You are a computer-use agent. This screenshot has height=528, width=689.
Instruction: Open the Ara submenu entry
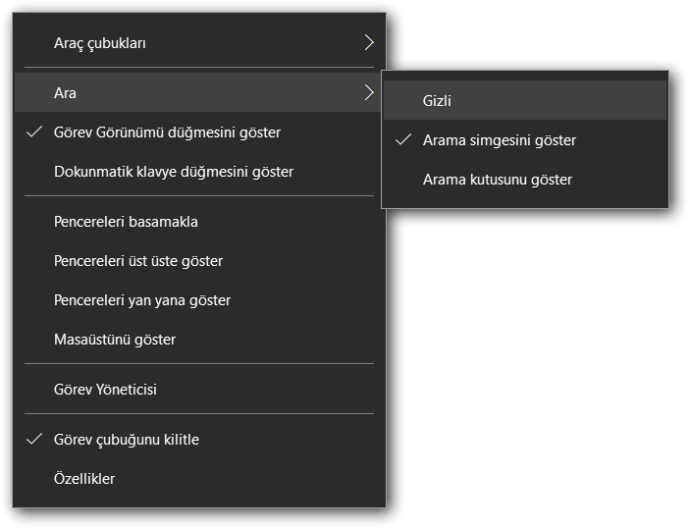pos(196,93)
